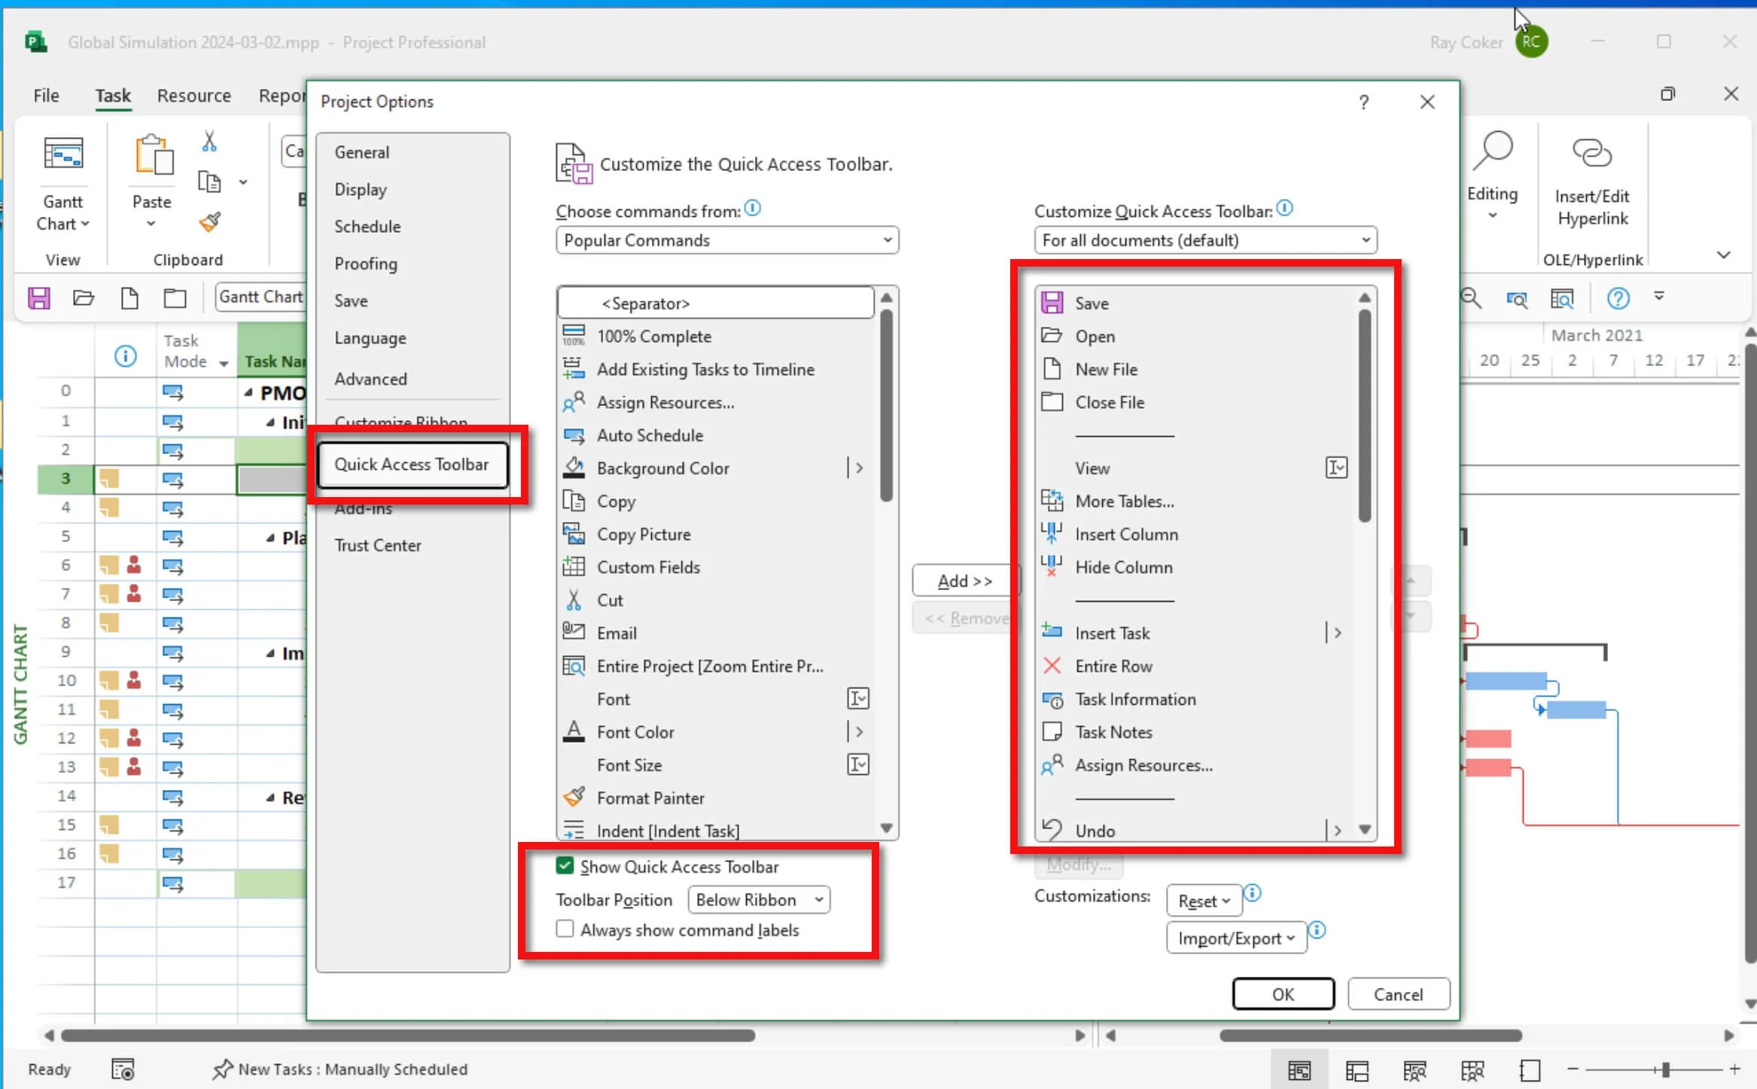Select Email in the commands list

(715, 633)
